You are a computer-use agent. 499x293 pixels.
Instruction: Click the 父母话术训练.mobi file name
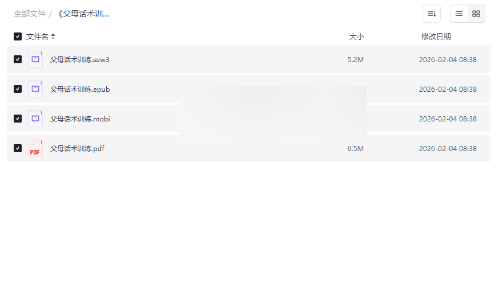pos(80,119)
